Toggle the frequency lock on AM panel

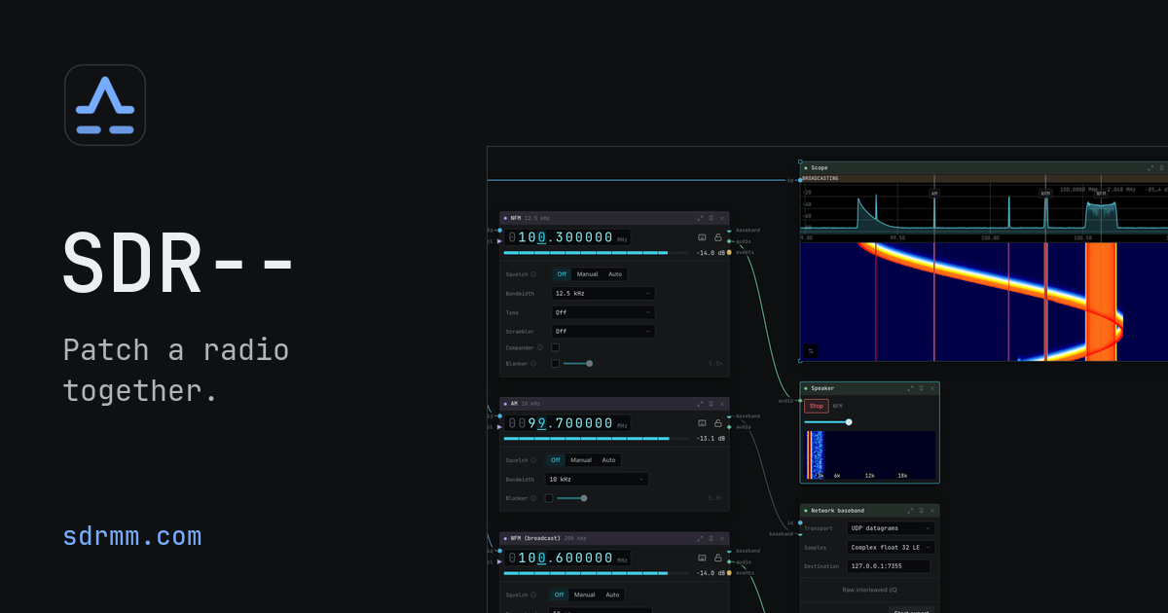[x=717, y=423]
